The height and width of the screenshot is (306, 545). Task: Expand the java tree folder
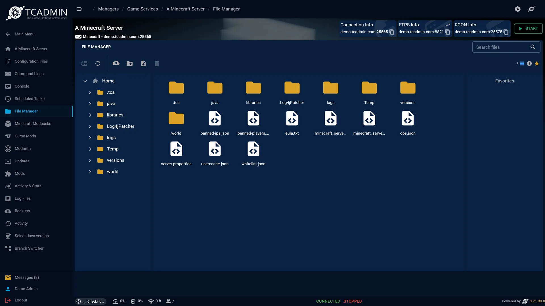tap(90, 104)
